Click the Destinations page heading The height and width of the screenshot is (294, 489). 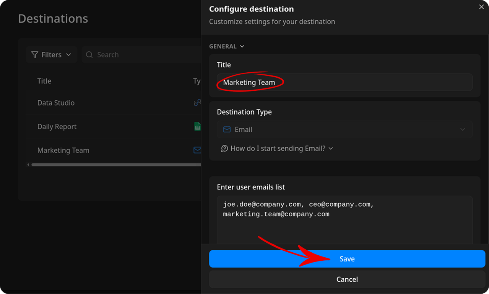[x=53, y=18]
